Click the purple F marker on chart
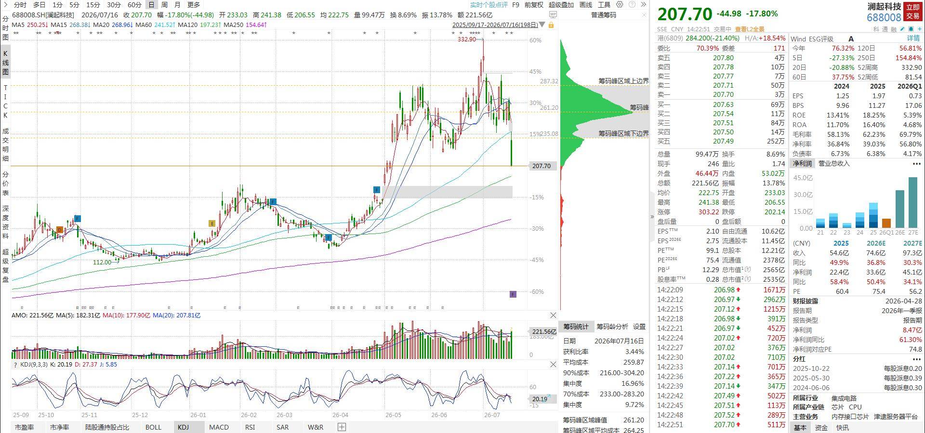This screenshot has height=433, width=925. pos(513,294)
